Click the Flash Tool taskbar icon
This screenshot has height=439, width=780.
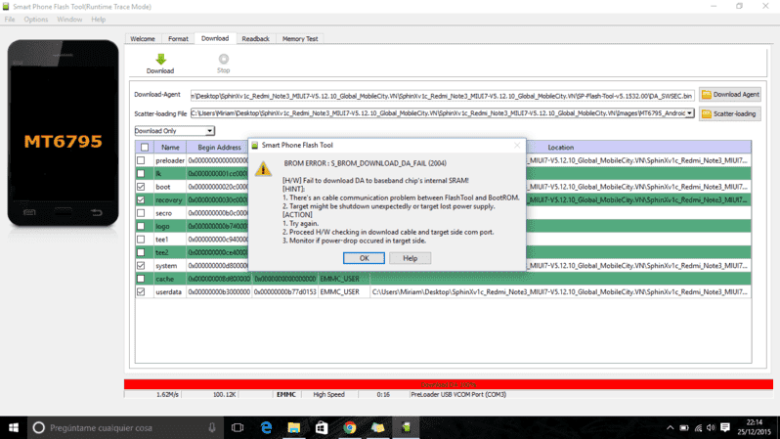click(406, 427)
